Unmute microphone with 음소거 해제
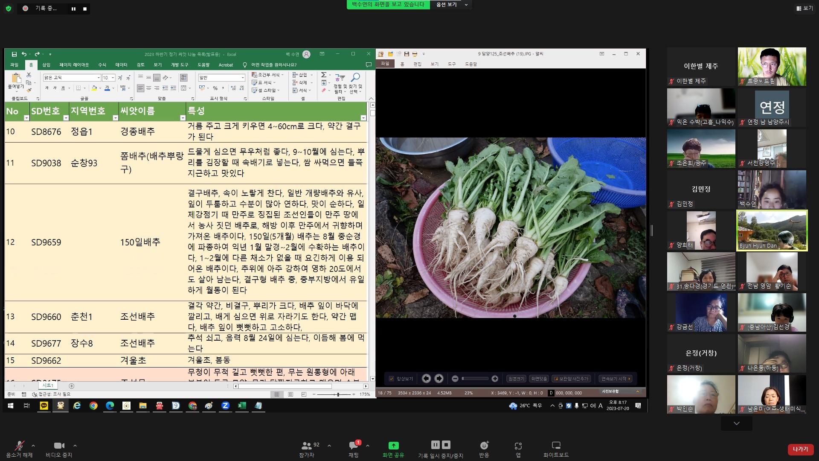 [x=19, y=449]
